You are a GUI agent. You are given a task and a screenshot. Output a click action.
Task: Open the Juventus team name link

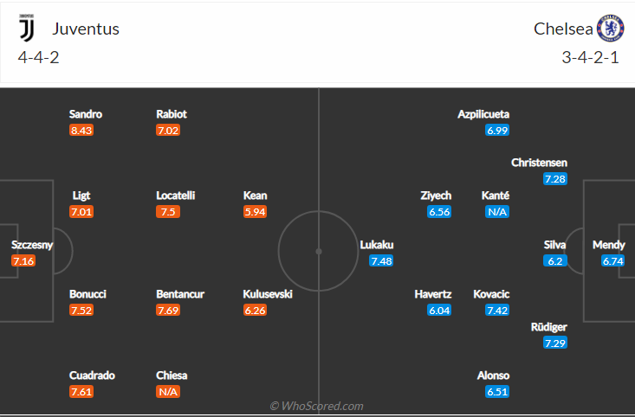86,29
